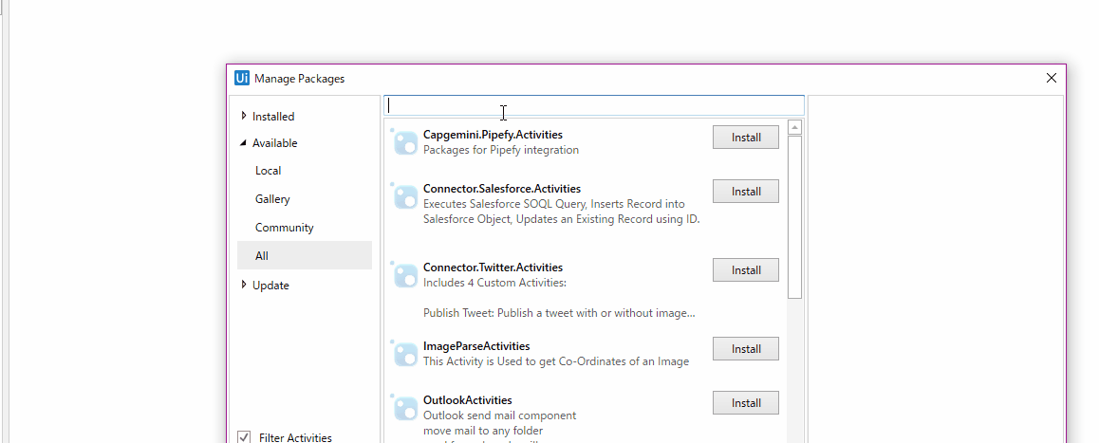Focus the package search box

(594, 105)
